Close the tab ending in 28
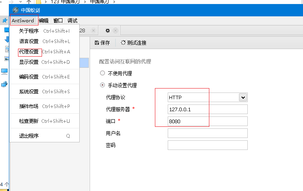The height and width of the screenshot is (191, 303). pos(93,31)
